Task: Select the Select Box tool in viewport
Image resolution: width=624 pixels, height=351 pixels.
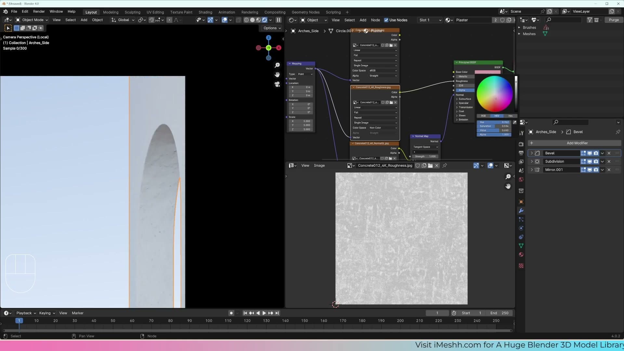Action: click(x=17, y=28)
